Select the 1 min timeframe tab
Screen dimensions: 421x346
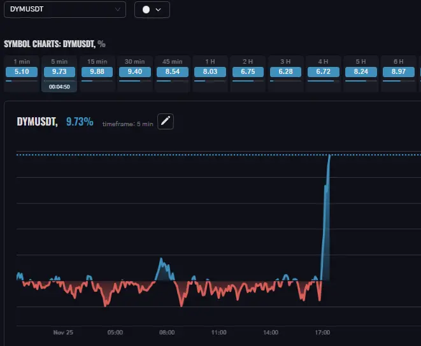(22, 73)
